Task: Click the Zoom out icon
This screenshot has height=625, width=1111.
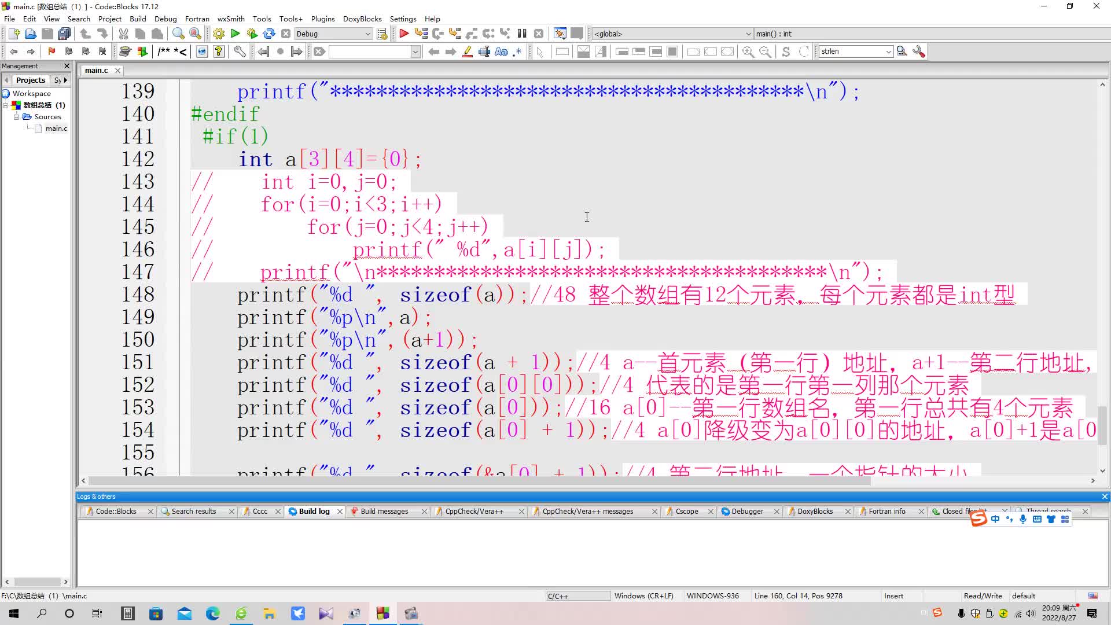Action: [765, 52]
